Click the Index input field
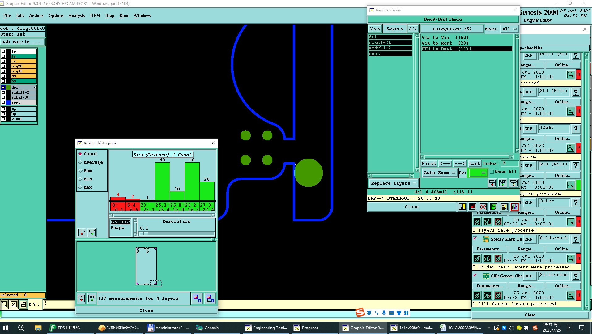Viewport: 592px width, 334px height. (510, 163)
